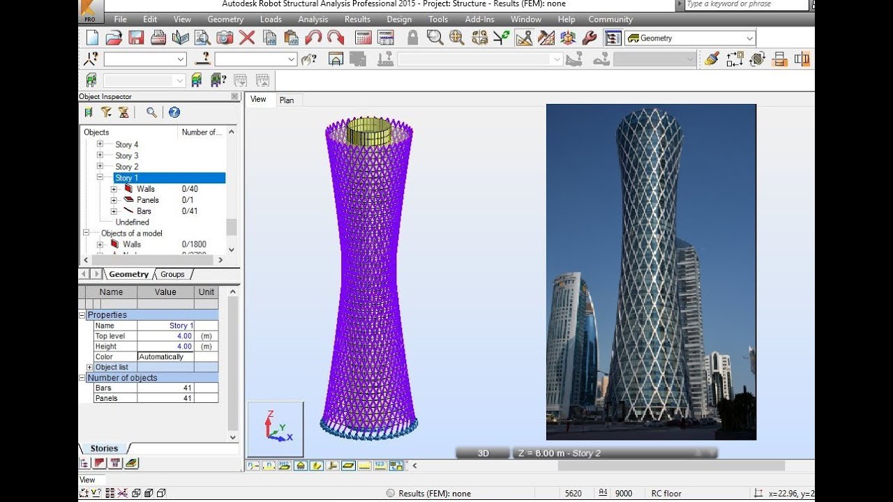Click the 3D view mode button
This screenshot has height=502, width=893.
tap(483, 453)
